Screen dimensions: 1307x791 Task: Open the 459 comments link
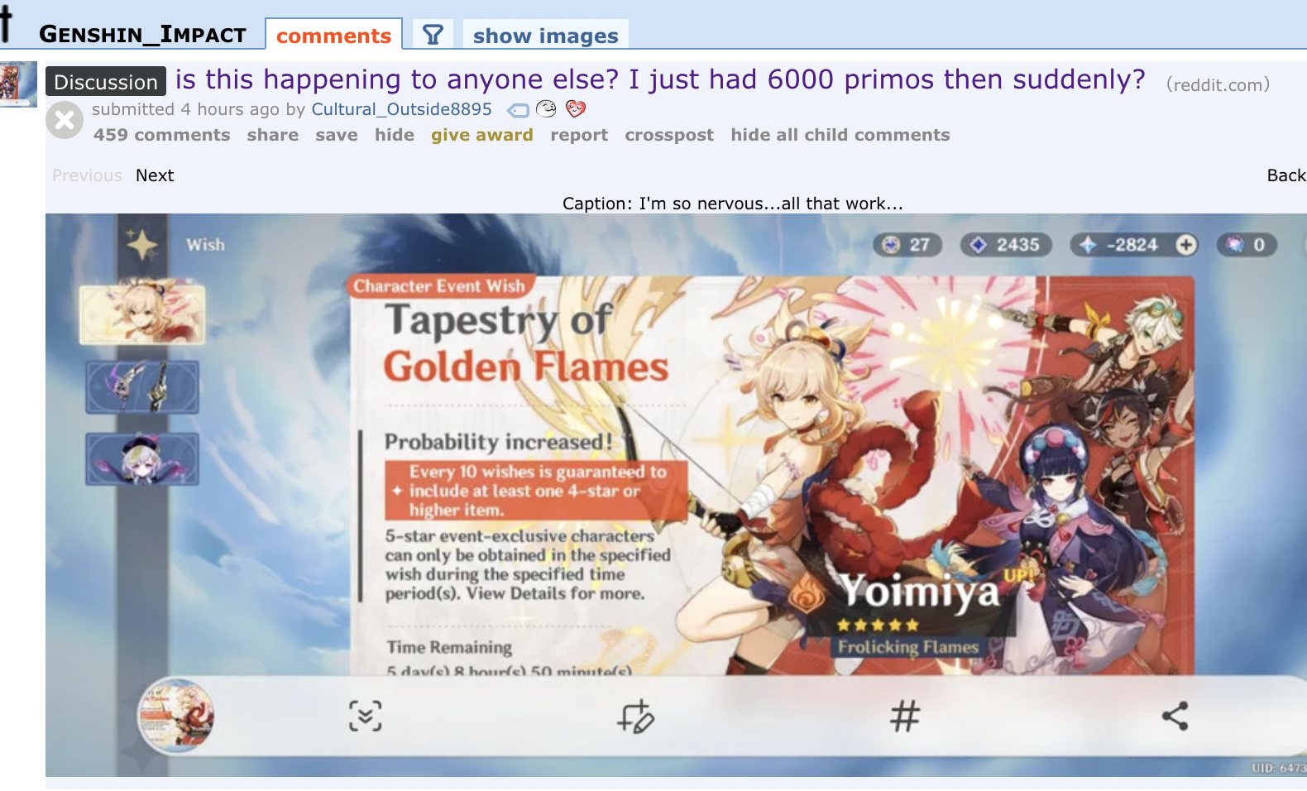tap(161, 135)
